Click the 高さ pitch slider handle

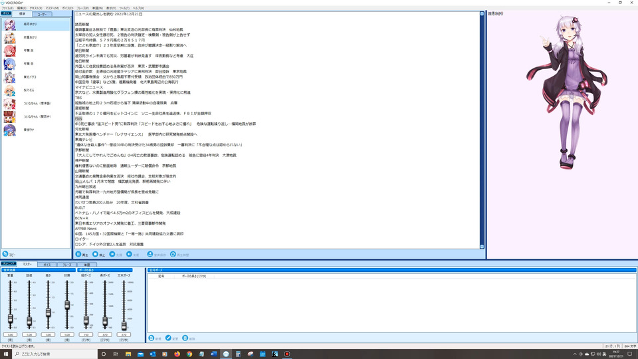(48, 312)
